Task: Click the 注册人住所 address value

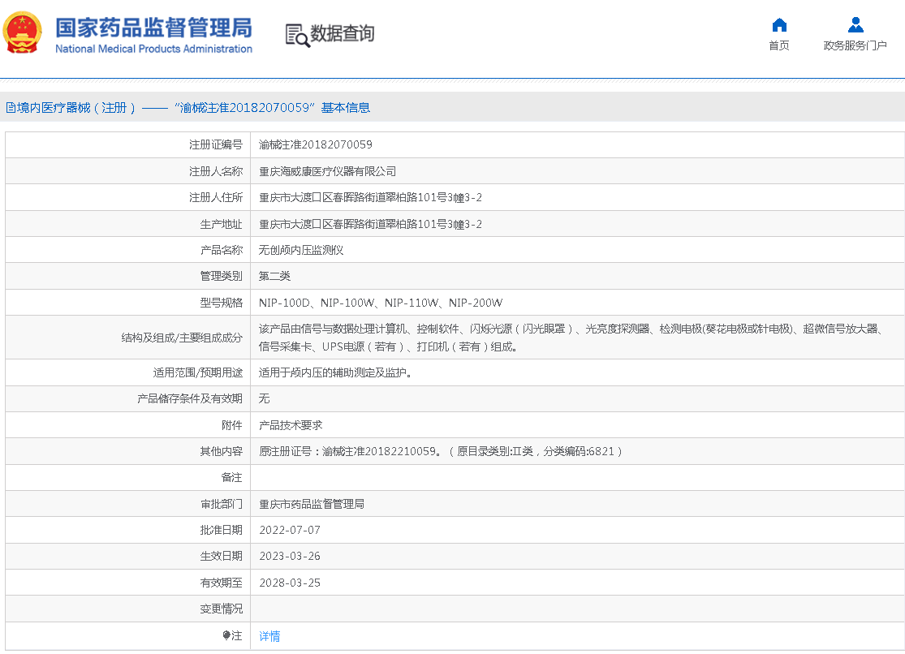Action: 371,197
